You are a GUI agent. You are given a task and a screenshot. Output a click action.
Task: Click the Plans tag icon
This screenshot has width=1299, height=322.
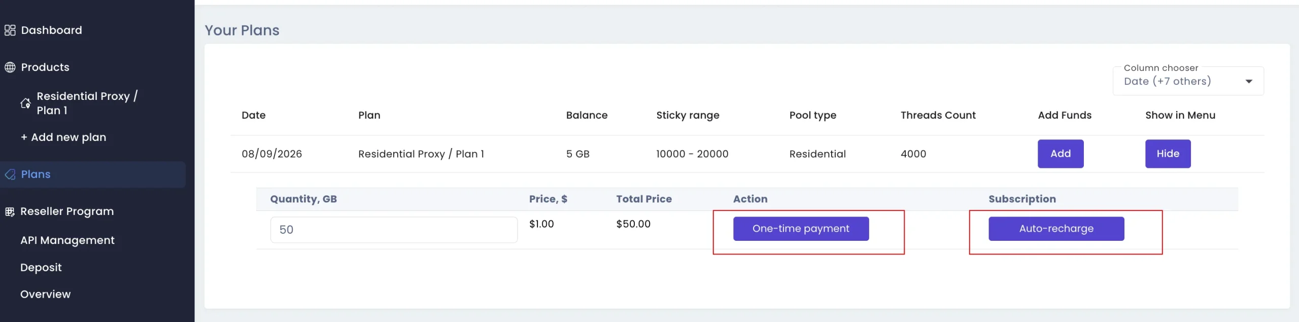pos(10,174)
